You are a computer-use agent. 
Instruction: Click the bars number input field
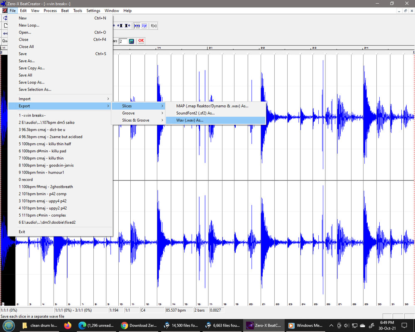click(123, 41)
